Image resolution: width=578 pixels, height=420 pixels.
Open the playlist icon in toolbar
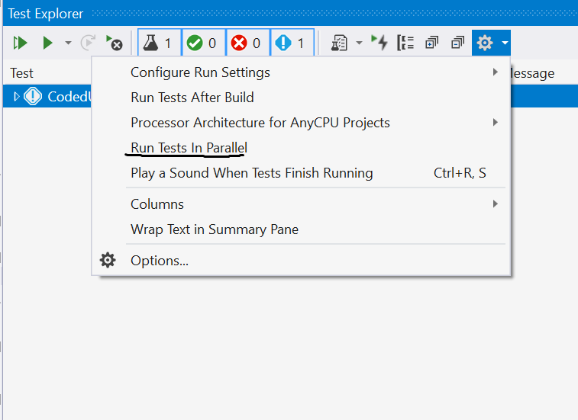[339, 43]
